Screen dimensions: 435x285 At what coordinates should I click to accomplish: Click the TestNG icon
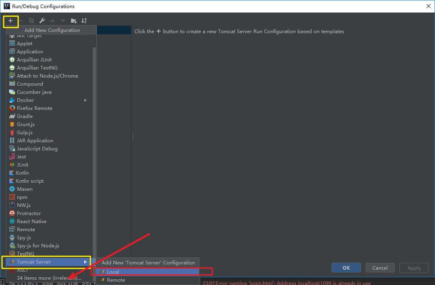[x=12, y=253]
